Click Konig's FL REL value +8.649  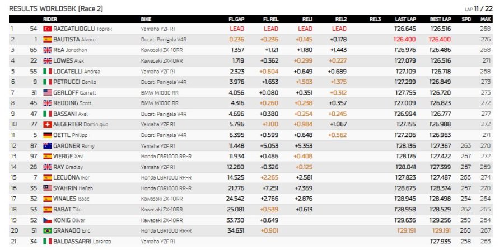[x=270, y=220]
